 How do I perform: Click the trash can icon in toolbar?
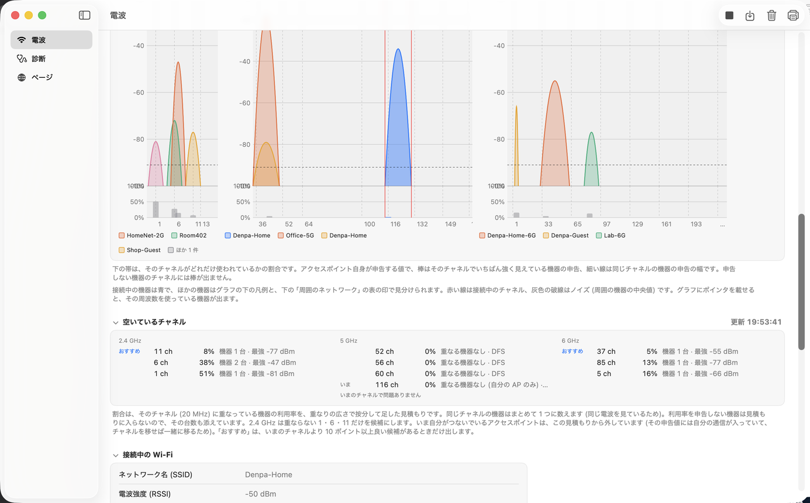pos(772,16)
